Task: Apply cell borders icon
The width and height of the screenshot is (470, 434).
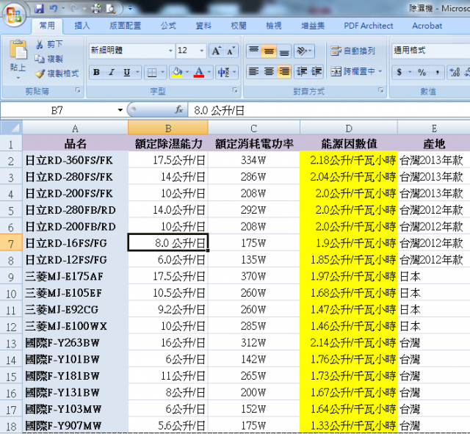Action: click(152, 72)
